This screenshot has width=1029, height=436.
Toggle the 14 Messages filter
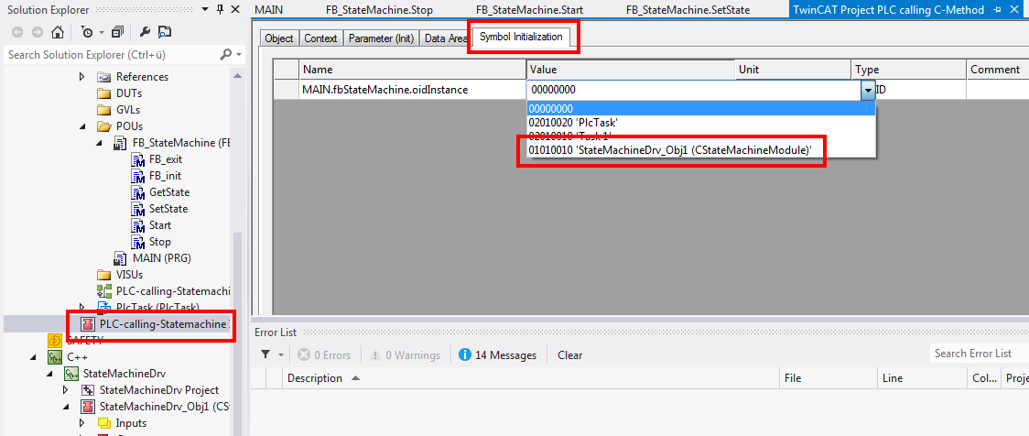tap(498, 355)
